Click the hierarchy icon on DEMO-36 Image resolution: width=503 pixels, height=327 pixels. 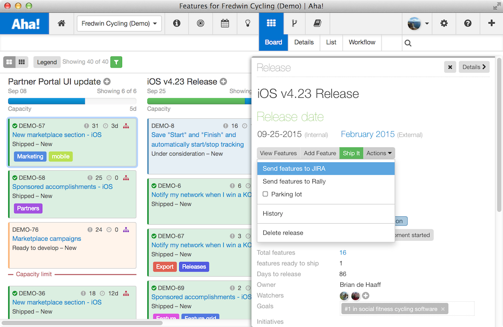tap(126, 293)
